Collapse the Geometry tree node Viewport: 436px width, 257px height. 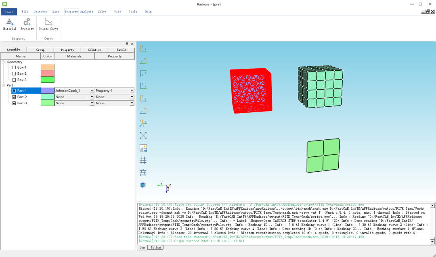(x=4, y=62)
